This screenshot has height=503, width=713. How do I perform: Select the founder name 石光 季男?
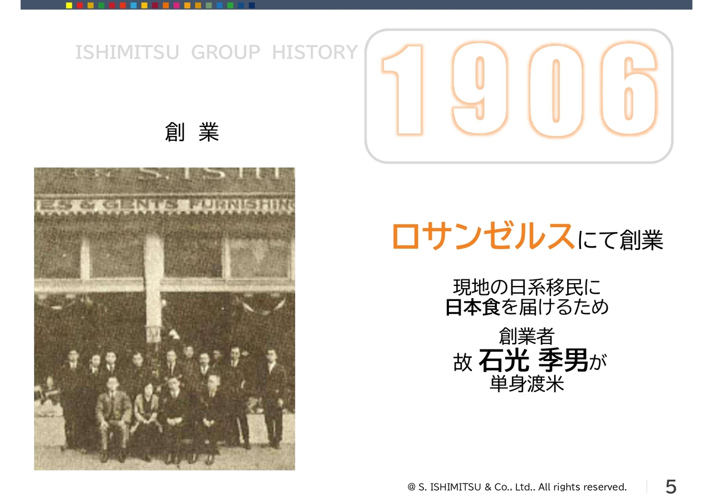point(533,362)
